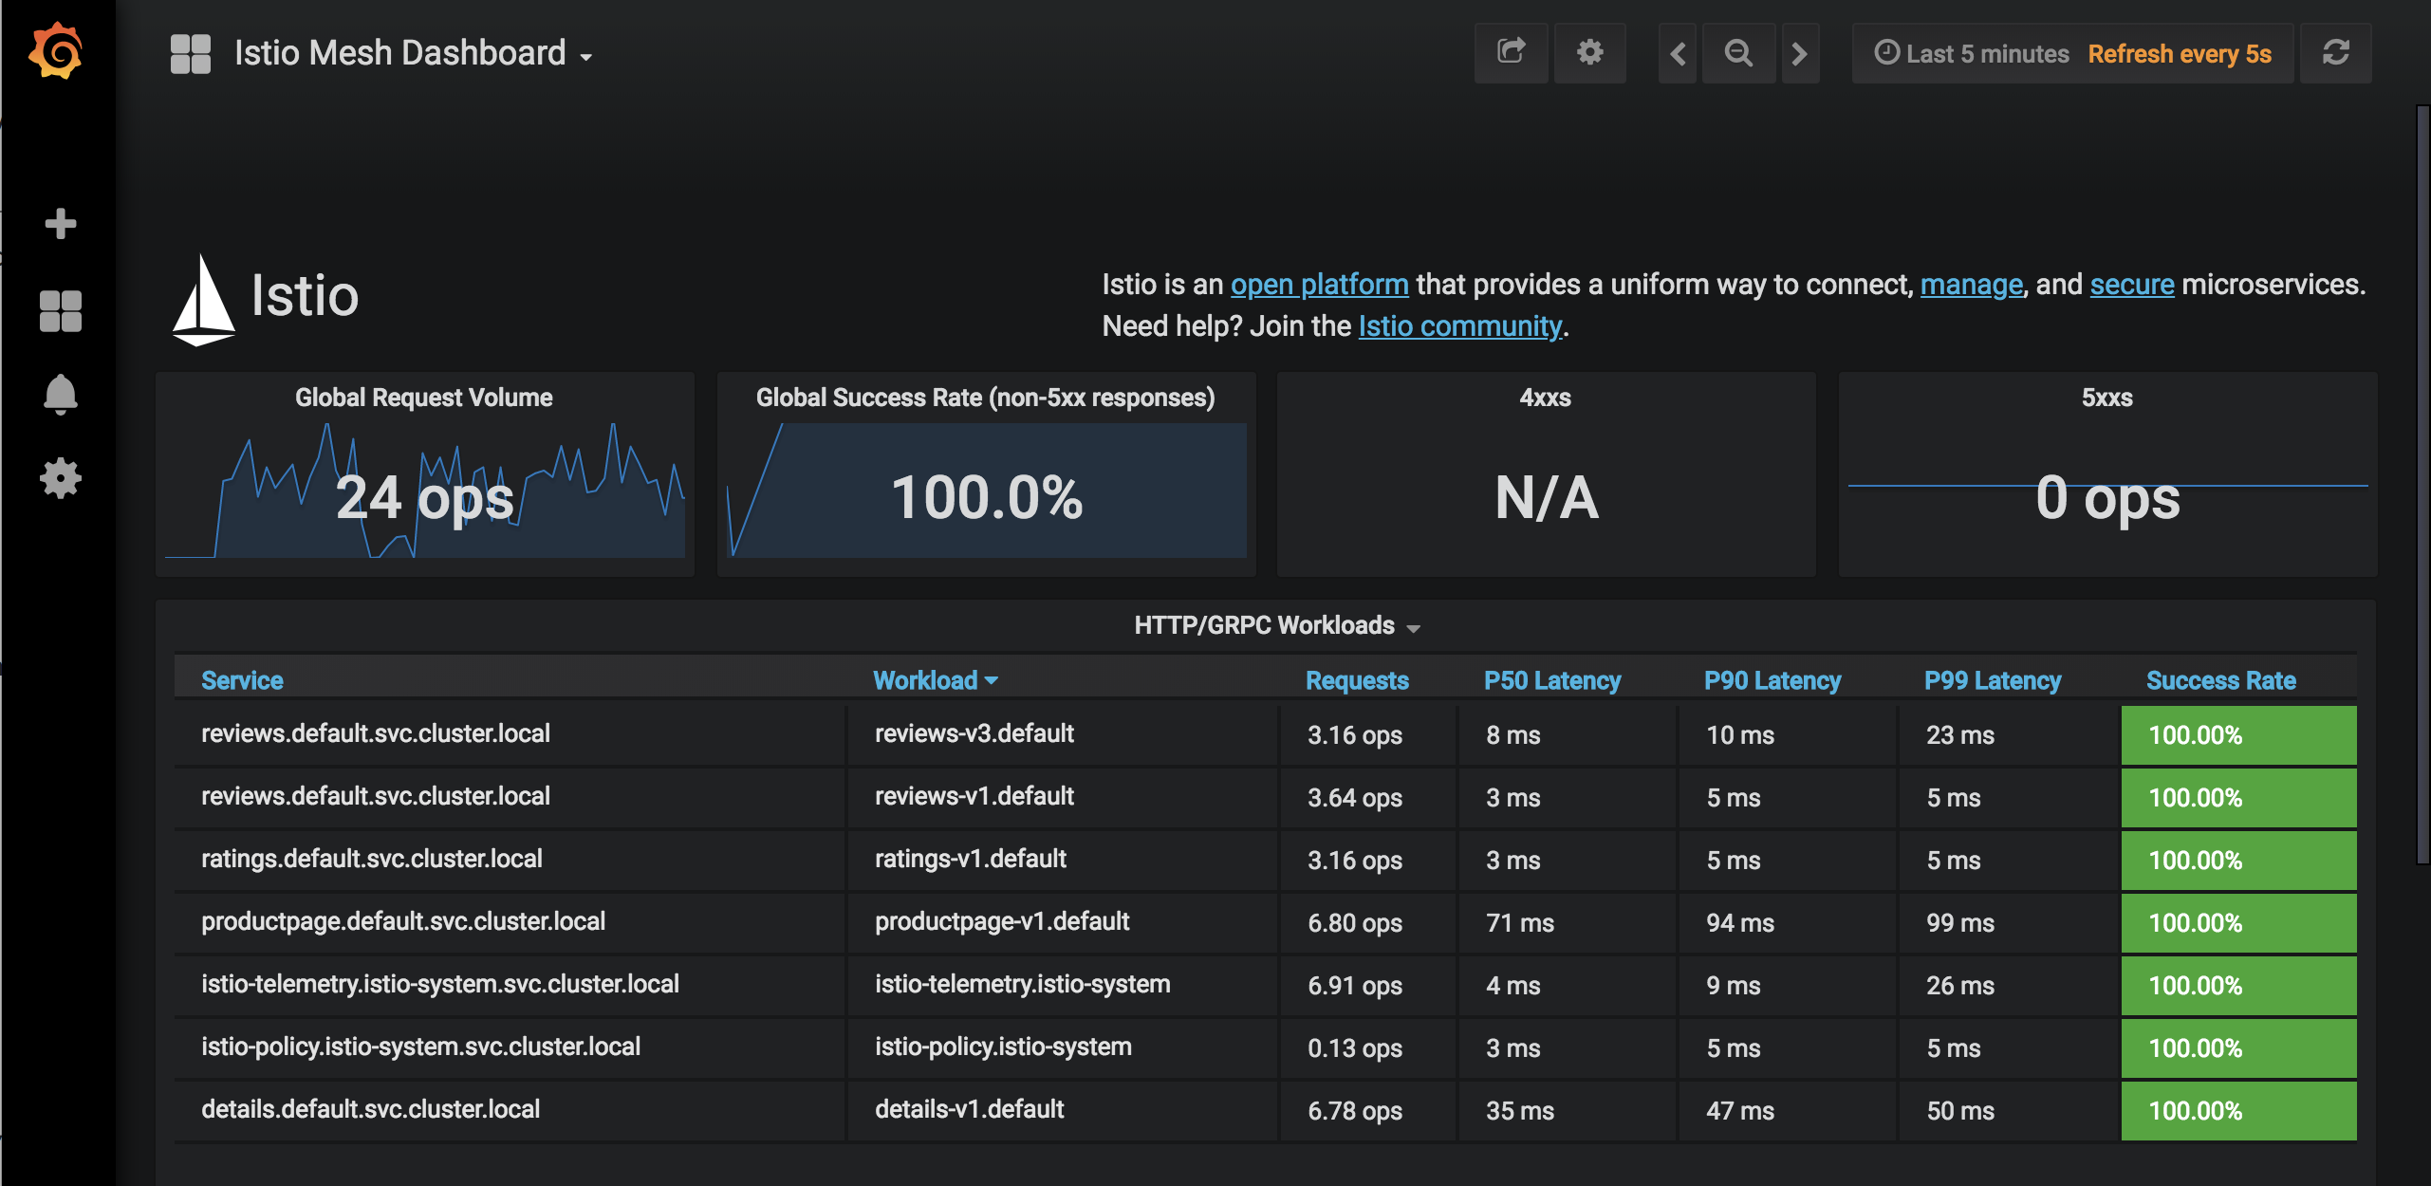The height and width of the screenshot is (1186, 2431).
Task: Click the Grafana logo
Action: coord(57,52)
